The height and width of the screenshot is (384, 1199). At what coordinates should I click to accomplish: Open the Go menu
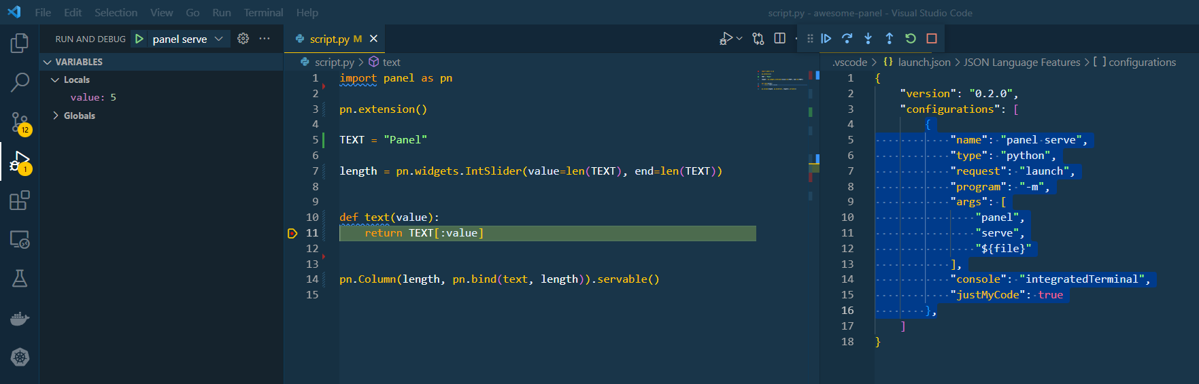(x=192, y=12)
